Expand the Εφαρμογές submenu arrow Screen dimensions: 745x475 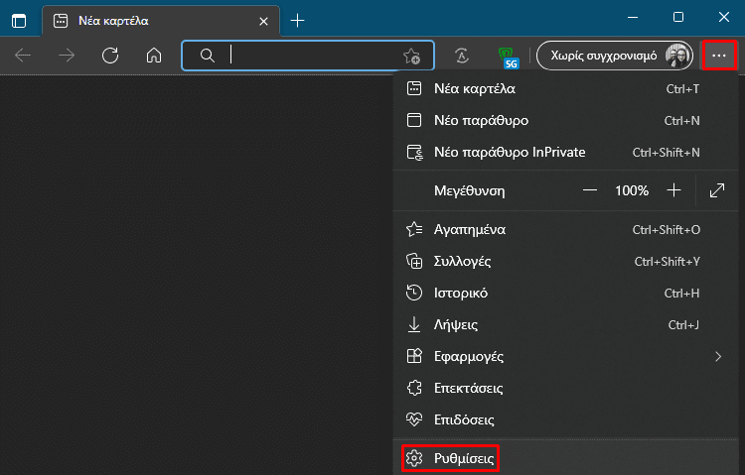(x=718, y=356)
